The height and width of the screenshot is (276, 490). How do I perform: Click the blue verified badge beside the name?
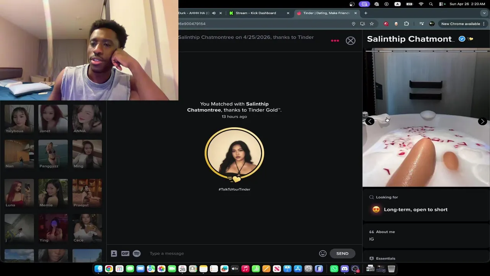coord(462,39)
